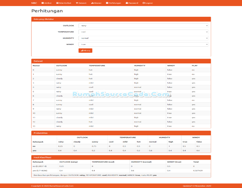Click the bar chart icon inside Hitung button
The width and height of the screenshot is (242, 188).
pyautogui.click(x=82, y=50)
